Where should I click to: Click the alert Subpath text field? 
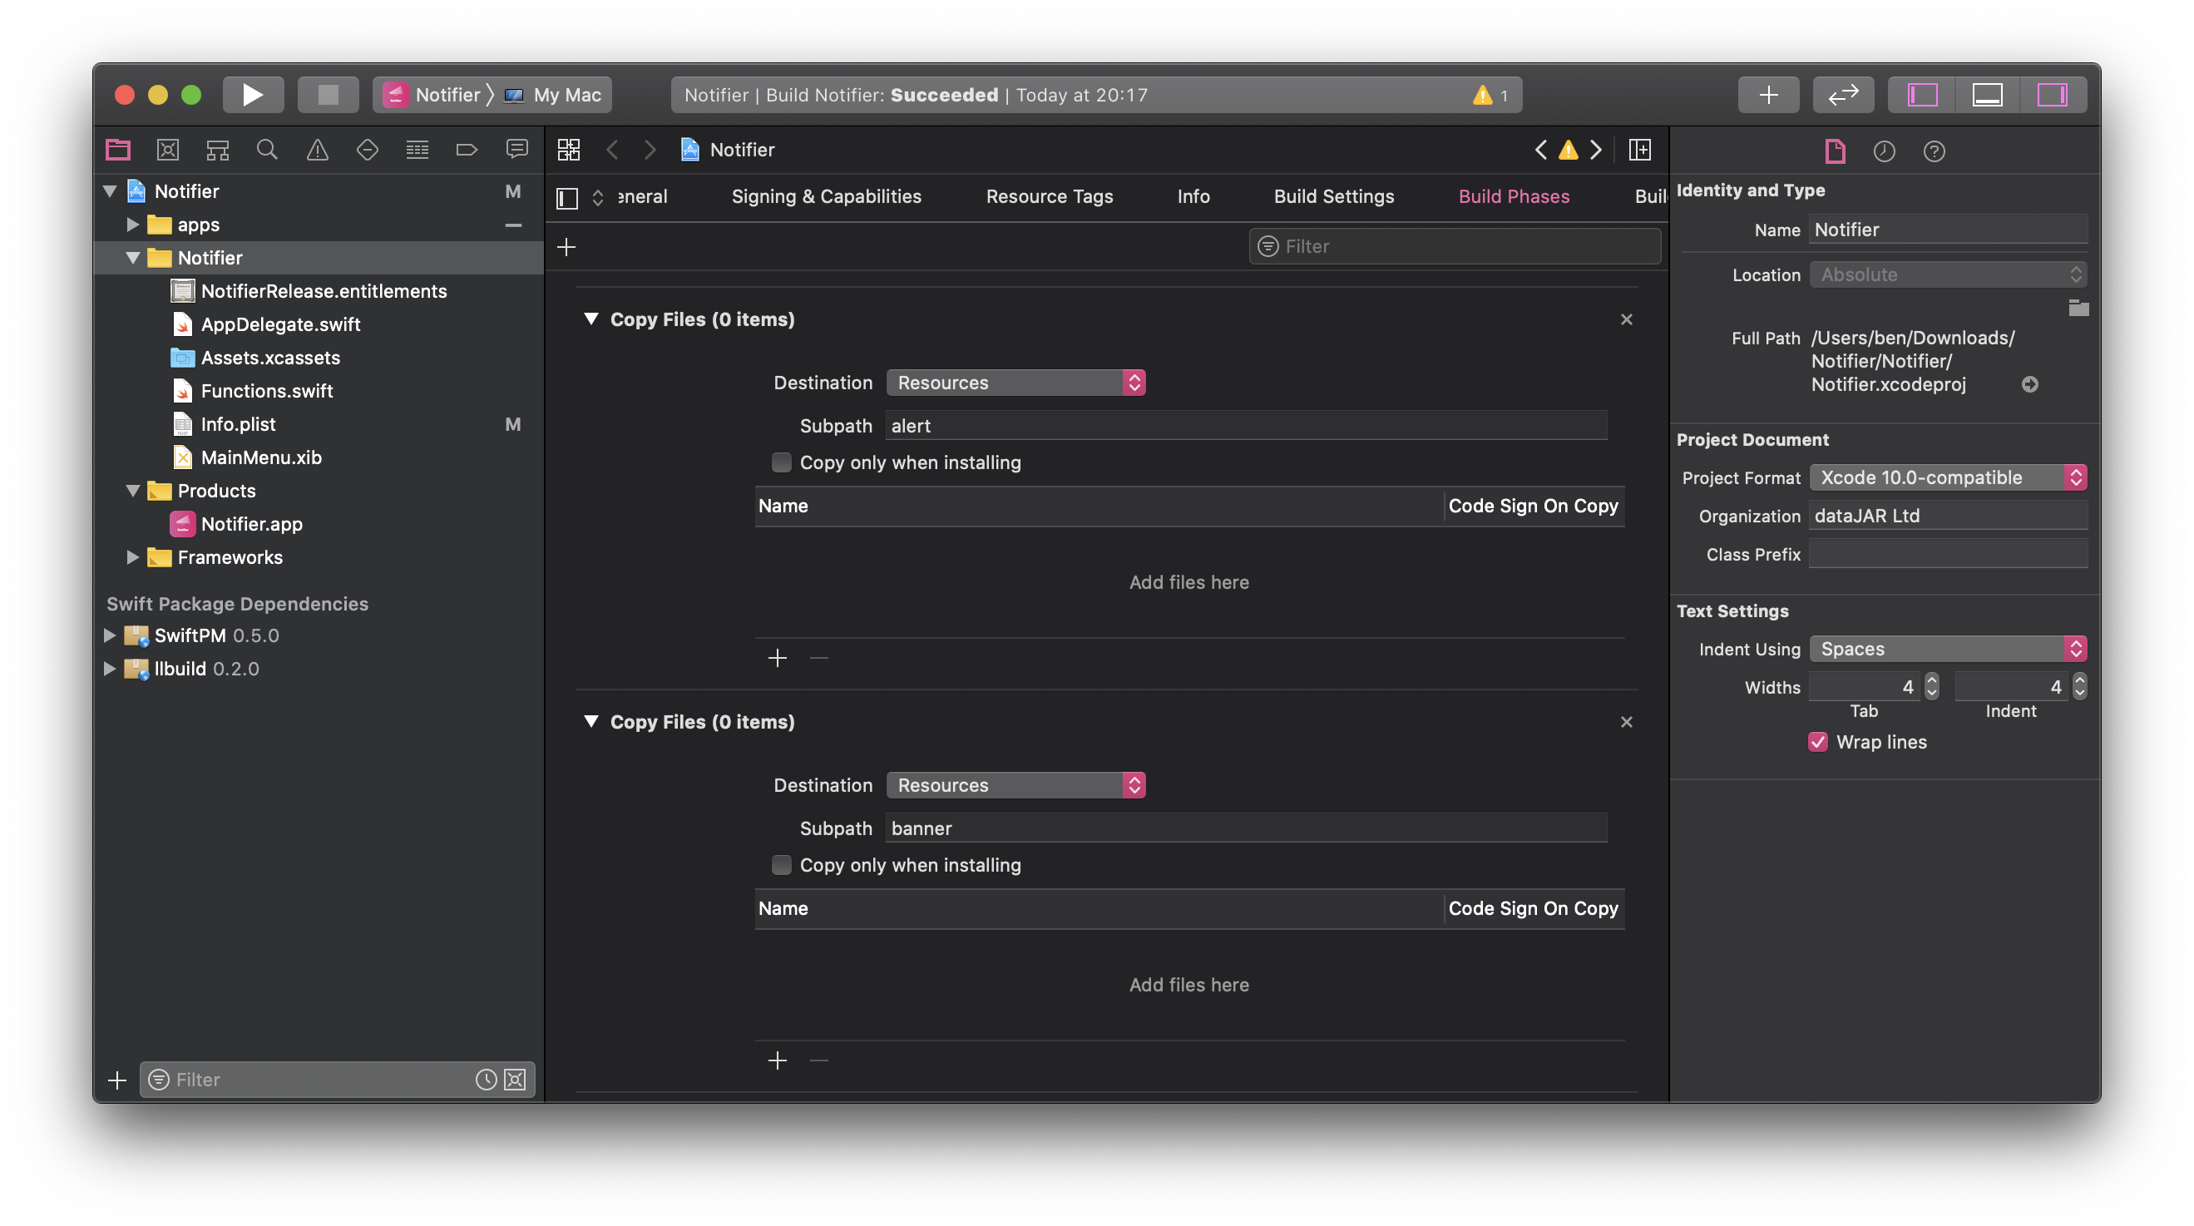coord(1246,426)
